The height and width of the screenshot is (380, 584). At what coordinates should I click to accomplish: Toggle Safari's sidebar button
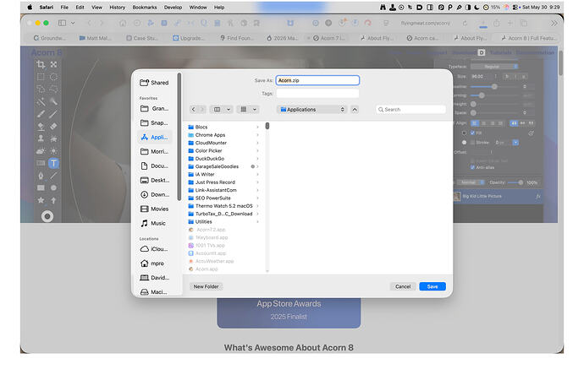[62, 23]
